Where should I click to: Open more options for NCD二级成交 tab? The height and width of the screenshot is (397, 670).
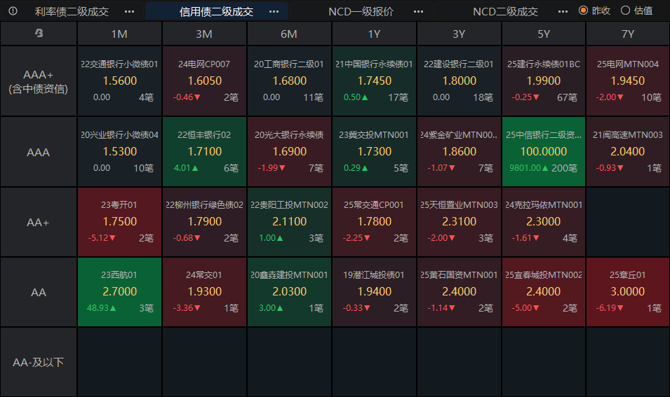[x=563, y=11]
